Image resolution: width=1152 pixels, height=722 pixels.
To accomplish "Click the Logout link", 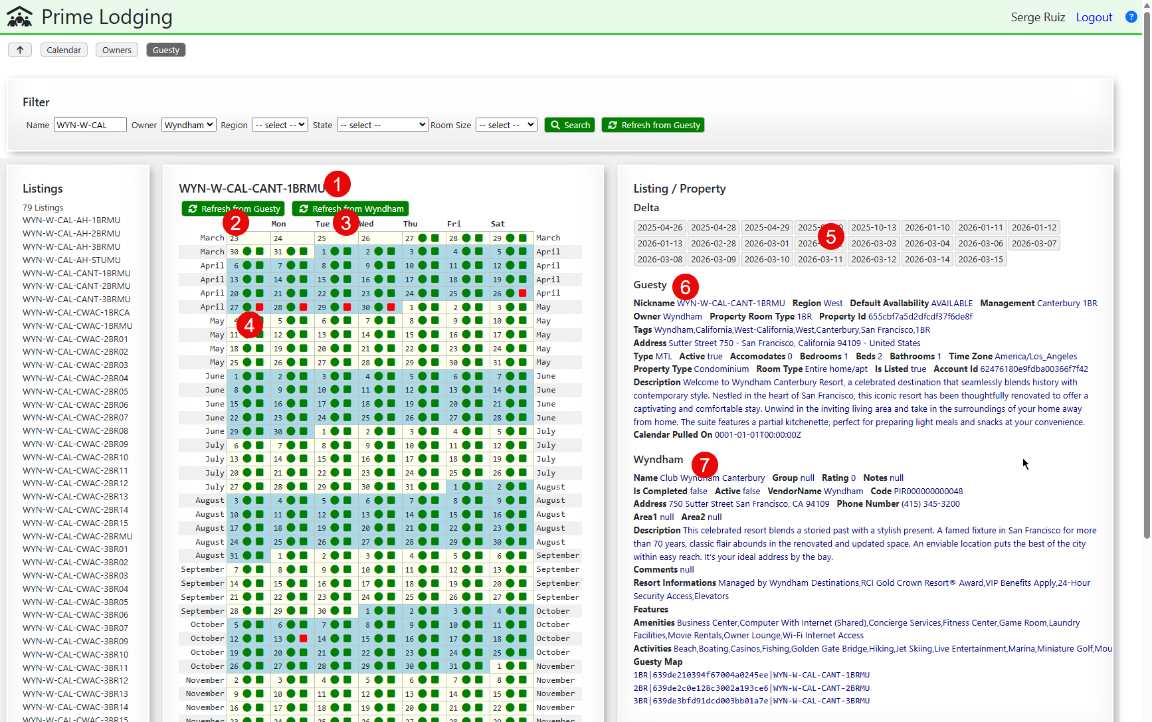I will (1094, 17).
